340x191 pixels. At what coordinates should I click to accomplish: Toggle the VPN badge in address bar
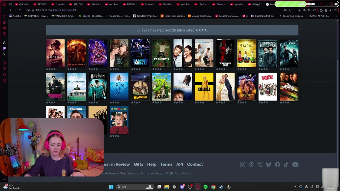tap(27, 10)
